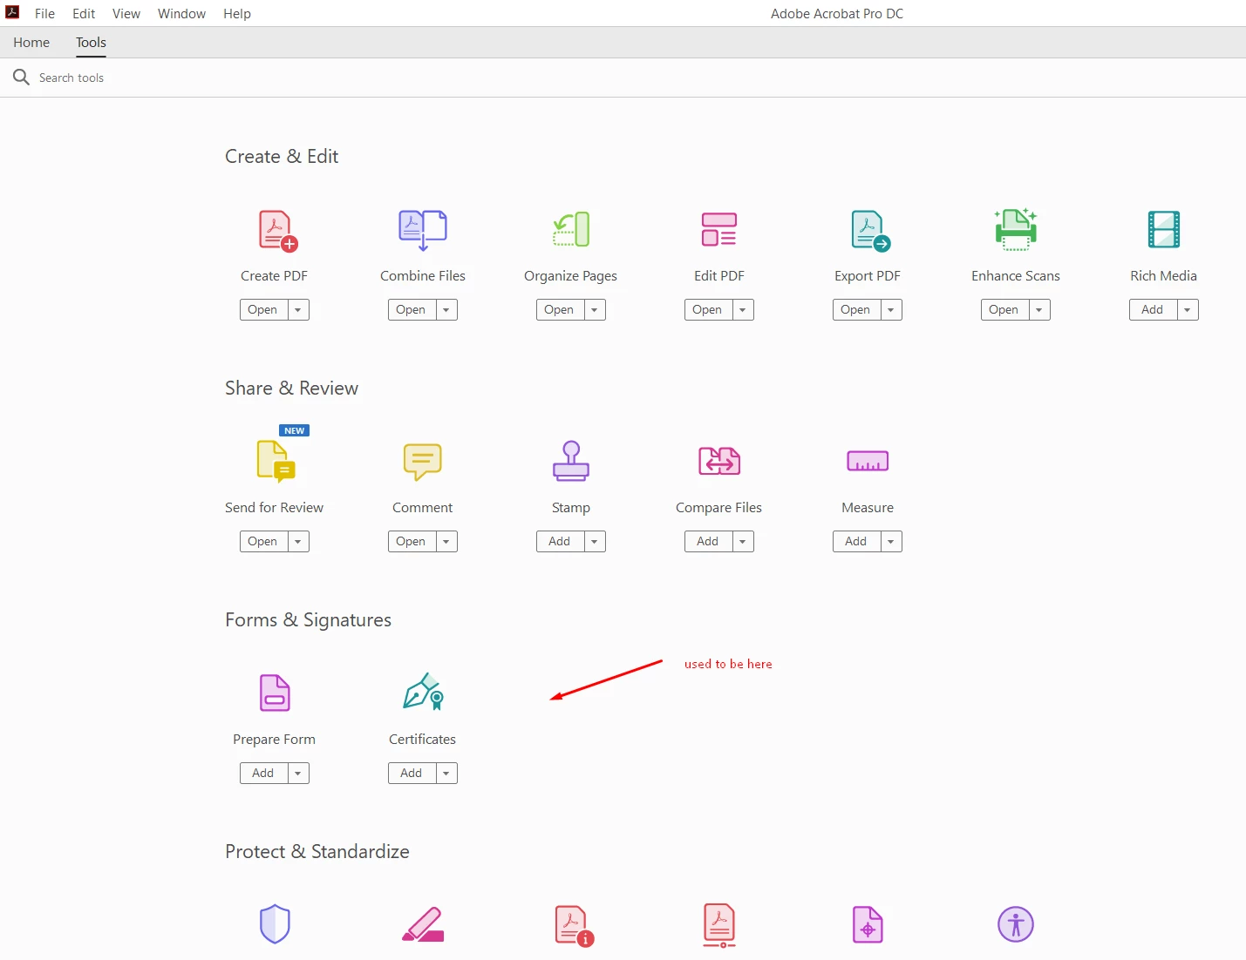Screen dimensions: 1246x960
Task: Click the Accessibility person icon
Action: (1016, 924)
